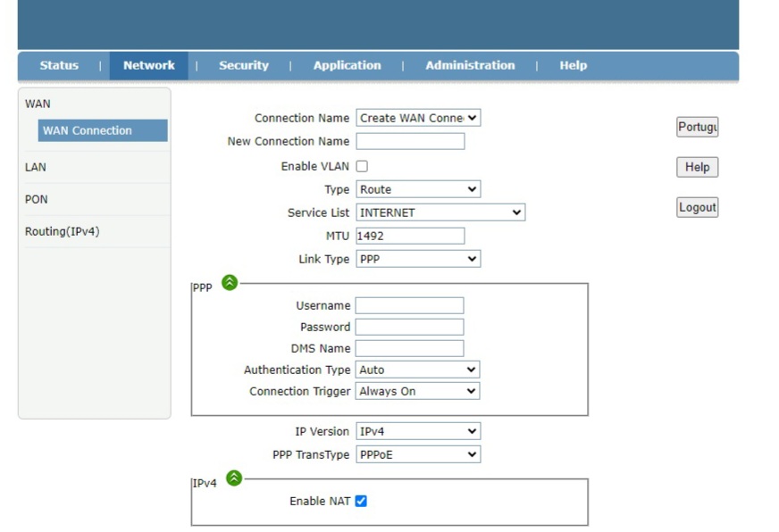Collapse the IPv4 section green arrow icon

(x=234, y=478)
